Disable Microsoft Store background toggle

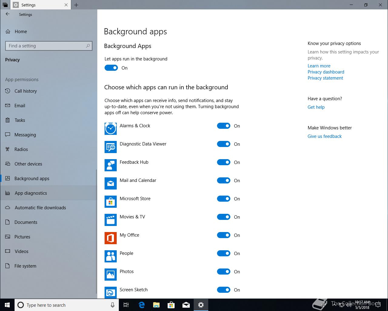coord(224,199)
